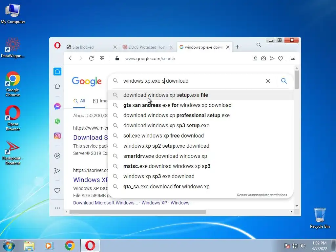Close the DDoS Protected Host tab

coord(171,47)
